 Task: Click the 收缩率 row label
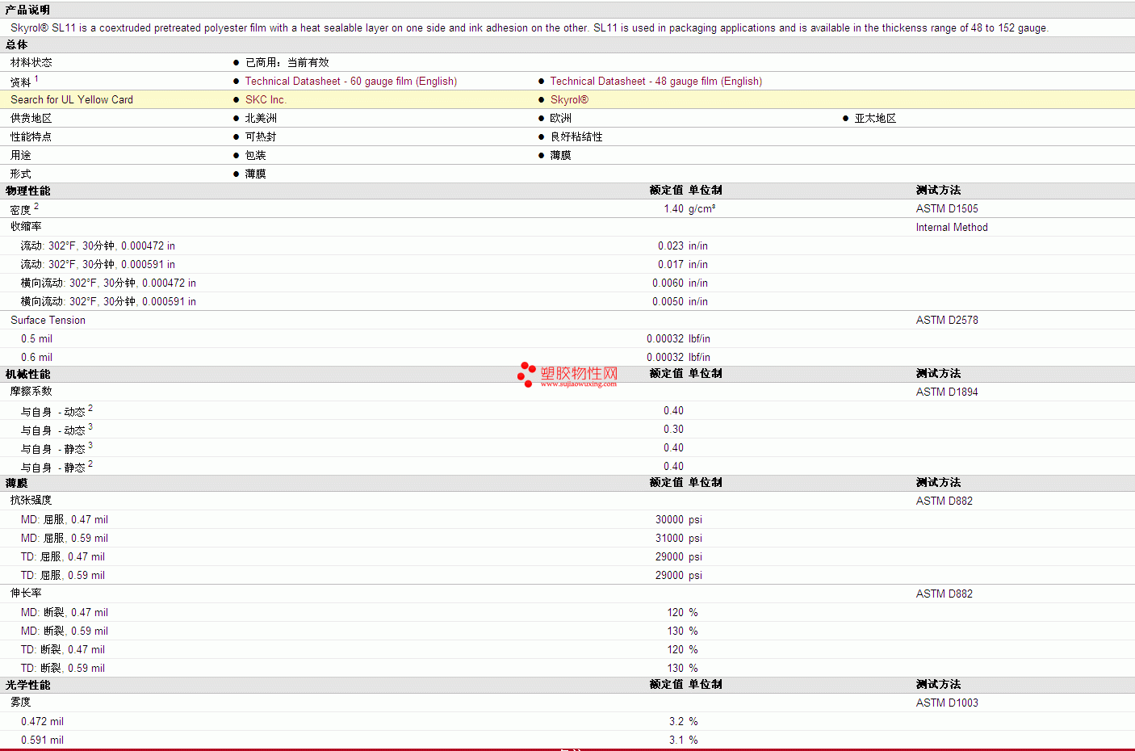pyautogui.click(x=26, y=226)
